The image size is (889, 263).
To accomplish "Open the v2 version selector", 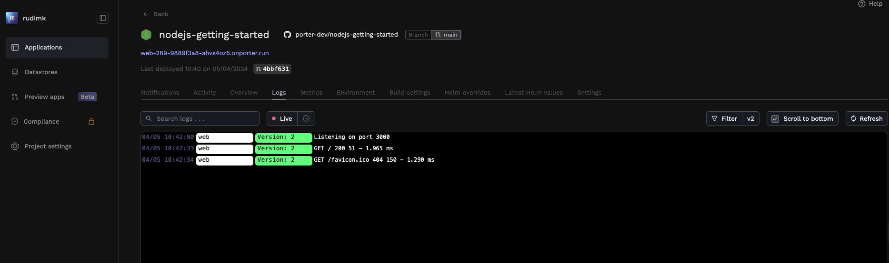I will pos(750,118).
